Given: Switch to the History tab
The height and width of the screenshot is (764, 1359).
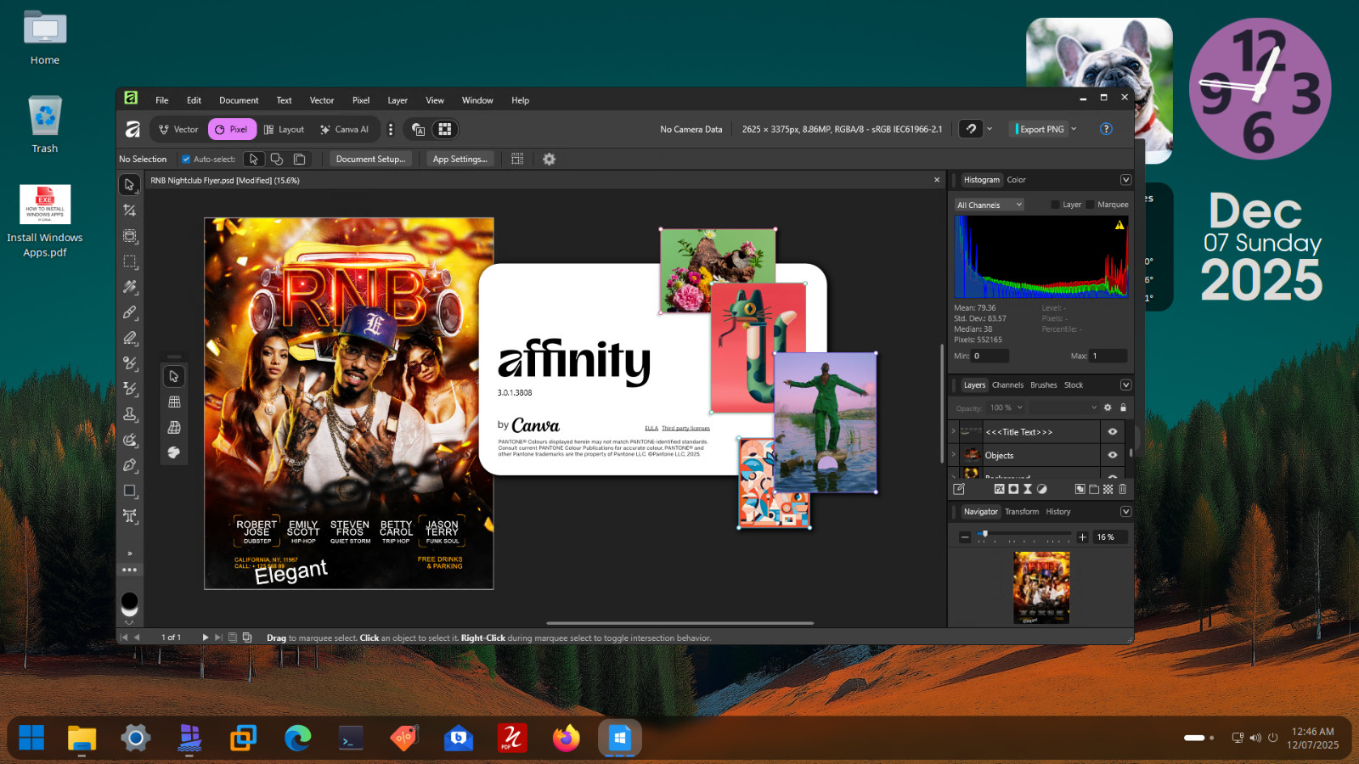Looking at the screenshot, I should pyautogui.click(x=1058, y=512).
